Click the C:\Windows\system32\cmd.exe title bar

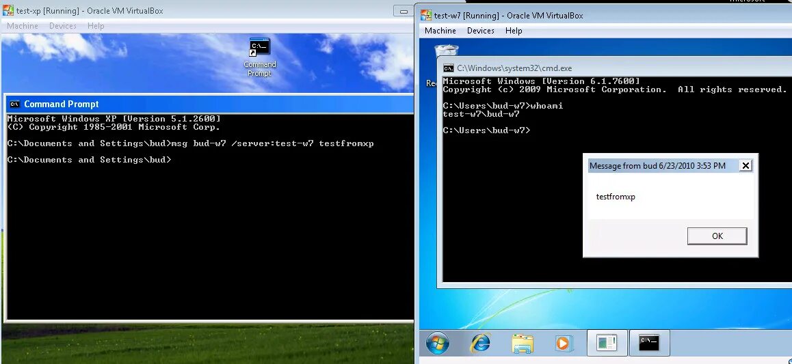[x=615, y=68]
